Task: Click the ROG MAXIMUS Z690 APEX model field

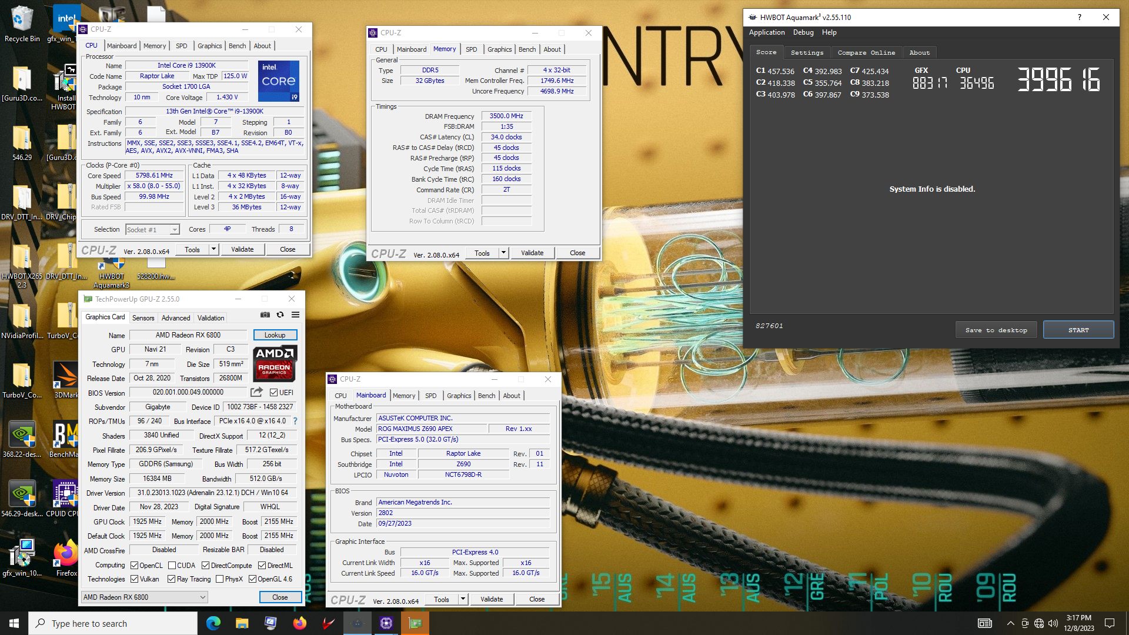Action: (432, 429)
